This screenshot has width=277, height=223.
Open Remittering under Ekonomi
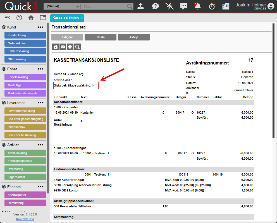25,203
